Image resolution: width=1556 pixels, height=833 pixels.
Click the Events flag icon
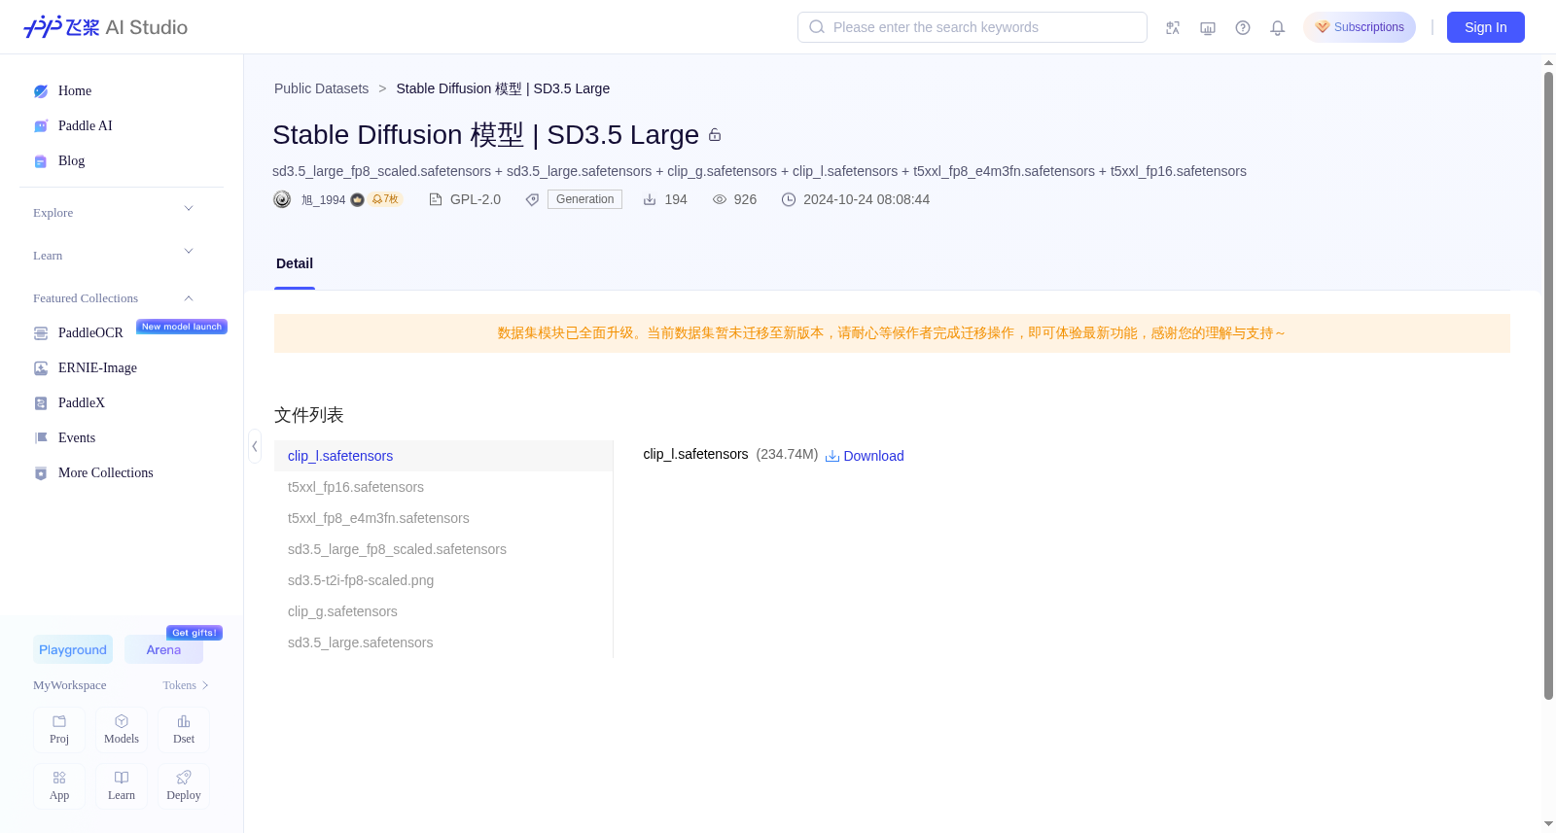(41, 438)
